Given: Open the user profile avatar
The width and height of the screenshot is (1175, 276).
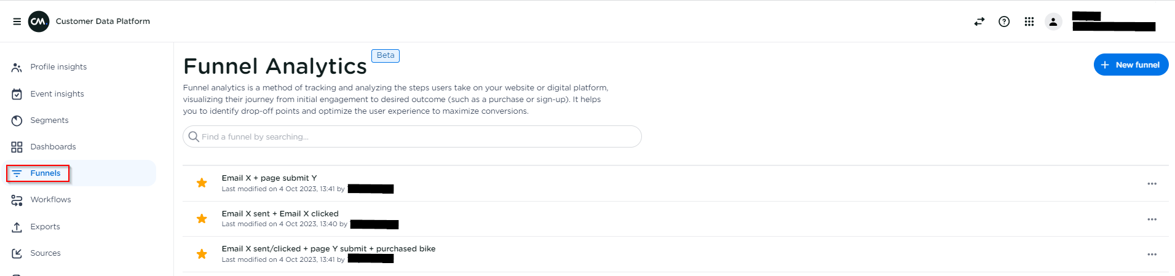Looking at the screenshot, I should [1053, 22].
